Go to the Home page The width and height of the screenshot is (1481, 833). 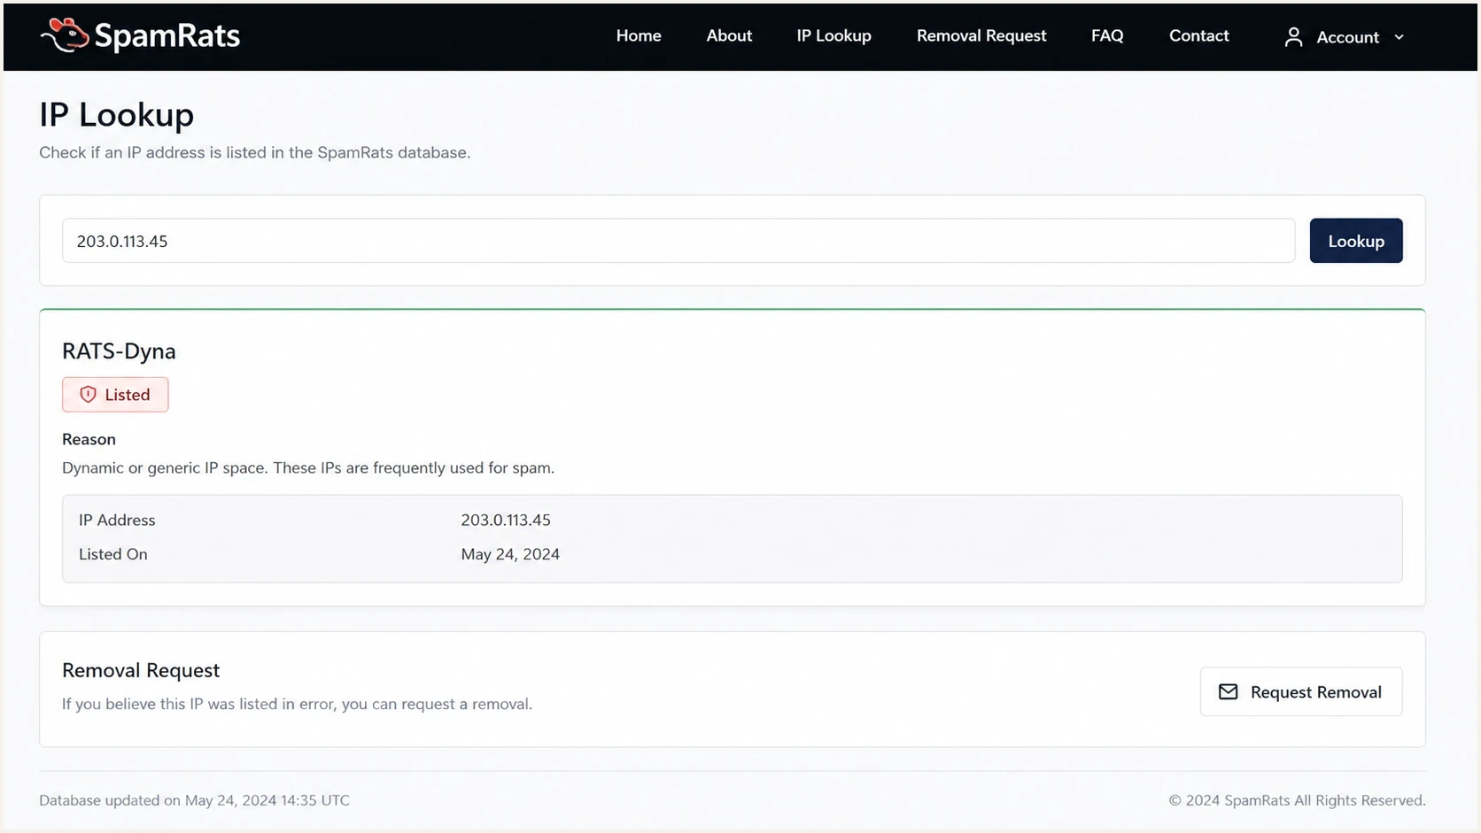coord(639,35)
